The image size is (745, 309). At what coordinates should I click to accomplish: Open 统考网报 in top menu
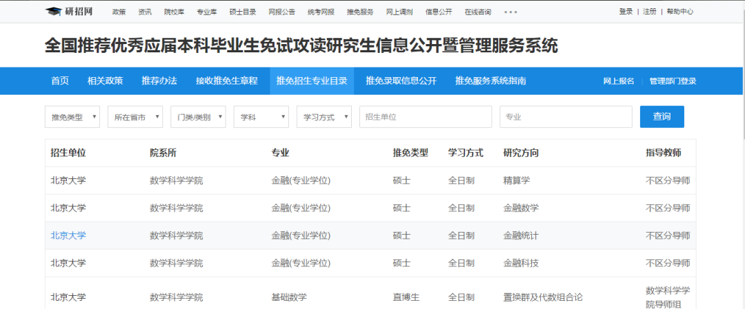321,12
